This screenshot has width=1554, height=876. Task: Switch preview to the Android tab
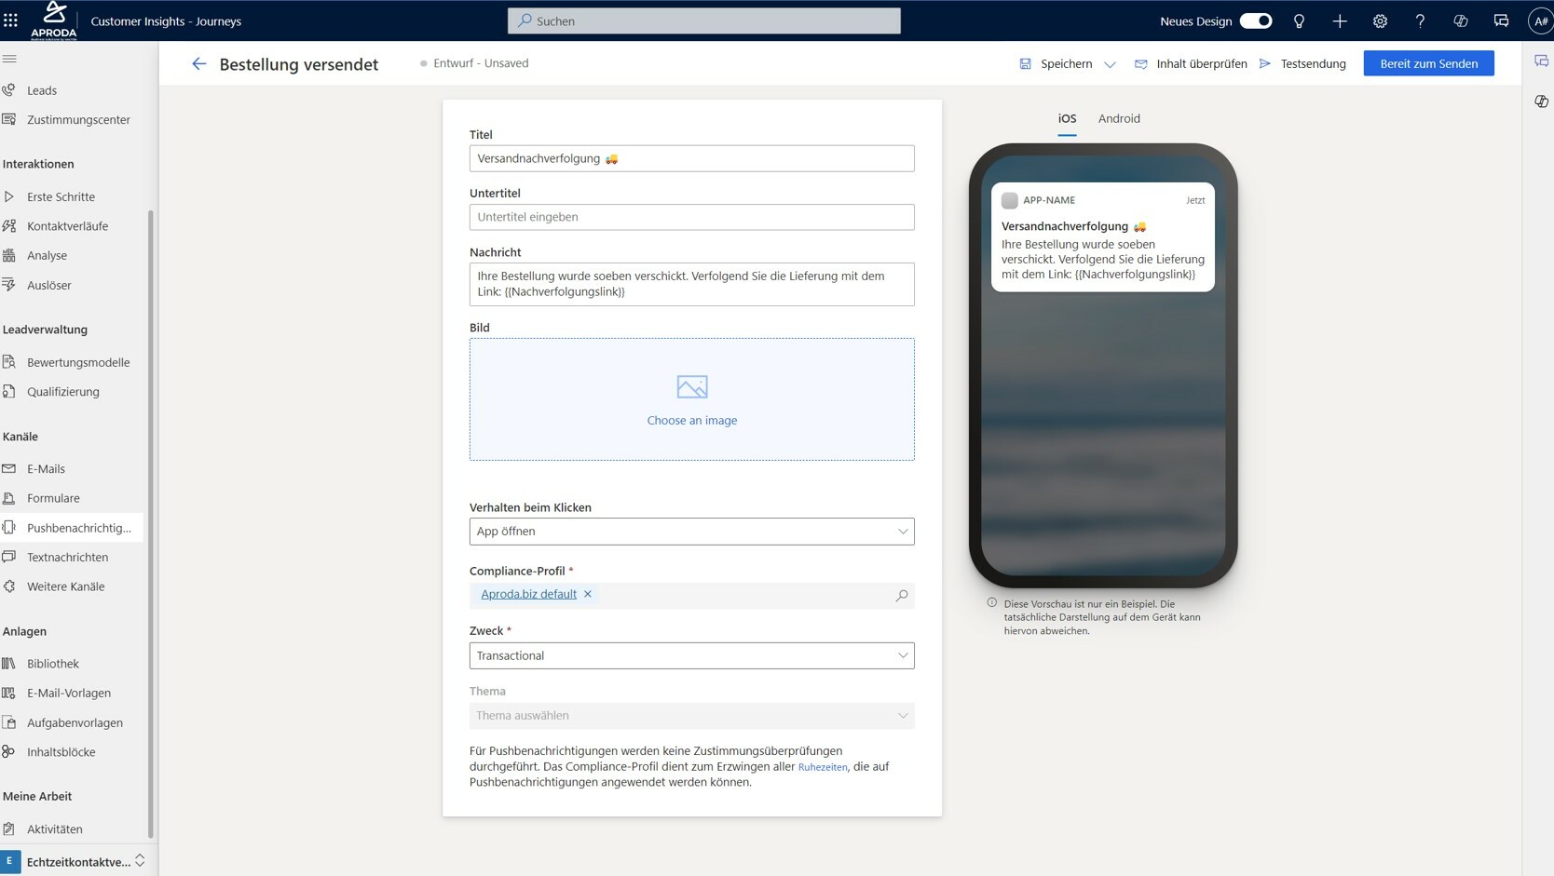pos(1119,118)
